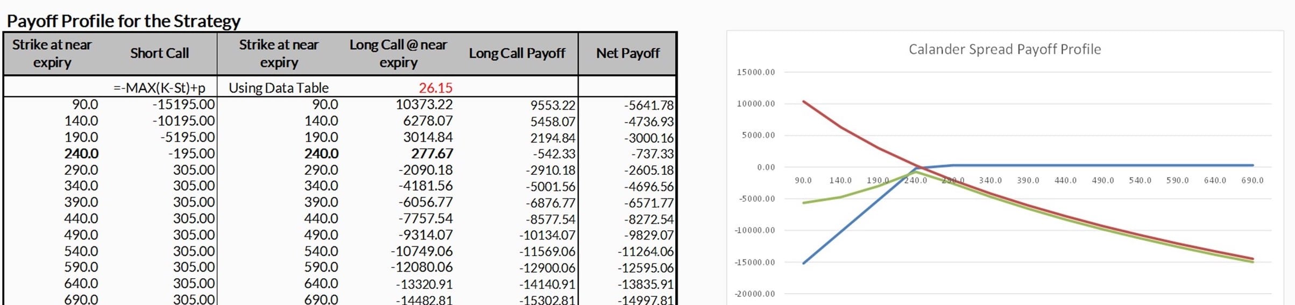Click the Short Call header cell

tap(159, 53)
